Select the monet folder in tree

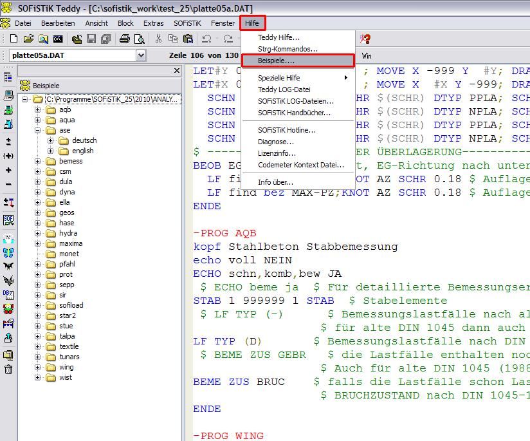tap(69, 254)
